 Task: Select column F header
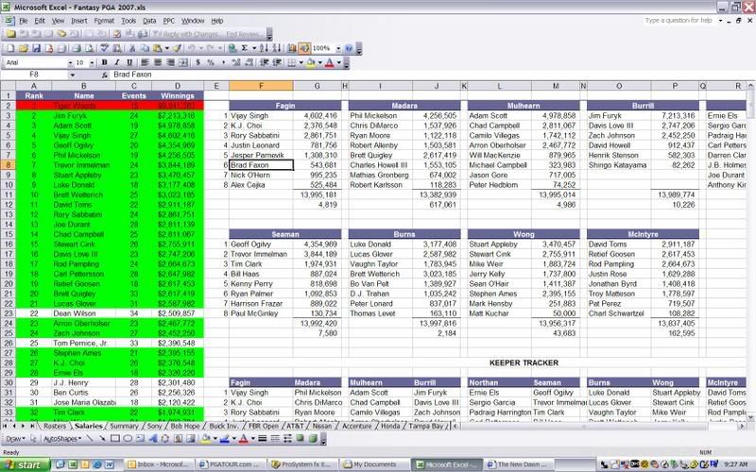click(x=261, y=86)
